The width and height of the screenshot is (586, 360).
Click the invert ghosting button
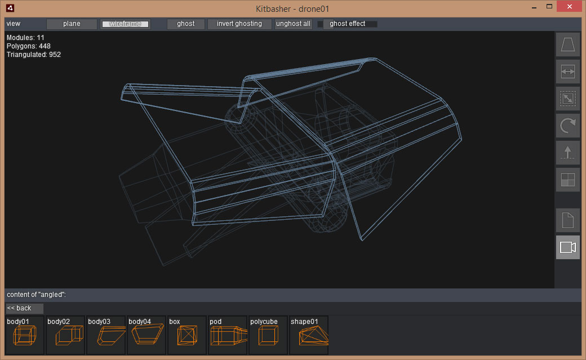pos(239,24)
